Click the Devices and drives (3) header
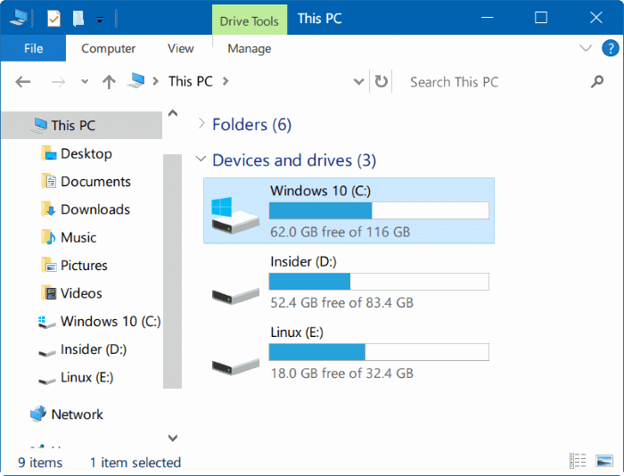Viewport: 624px width, 476px height. pos(294,160)
